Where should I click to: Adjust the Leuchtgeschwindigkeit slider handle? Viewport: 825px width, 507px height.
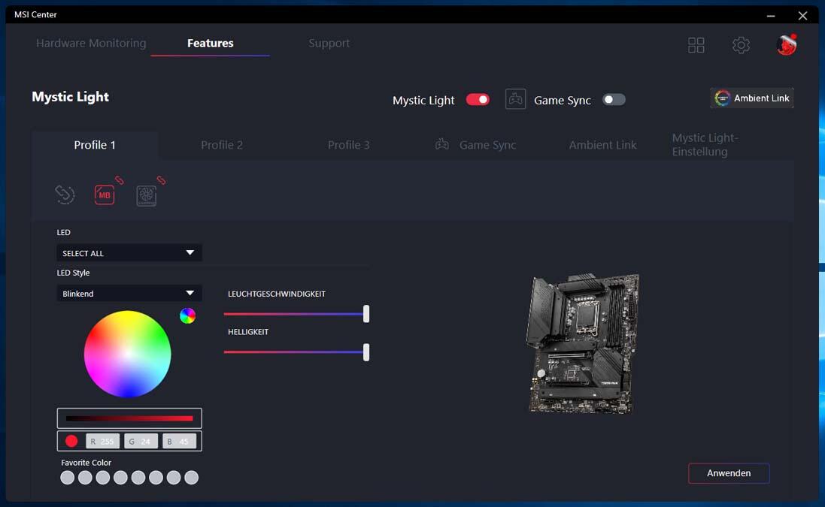coord(366,314)
